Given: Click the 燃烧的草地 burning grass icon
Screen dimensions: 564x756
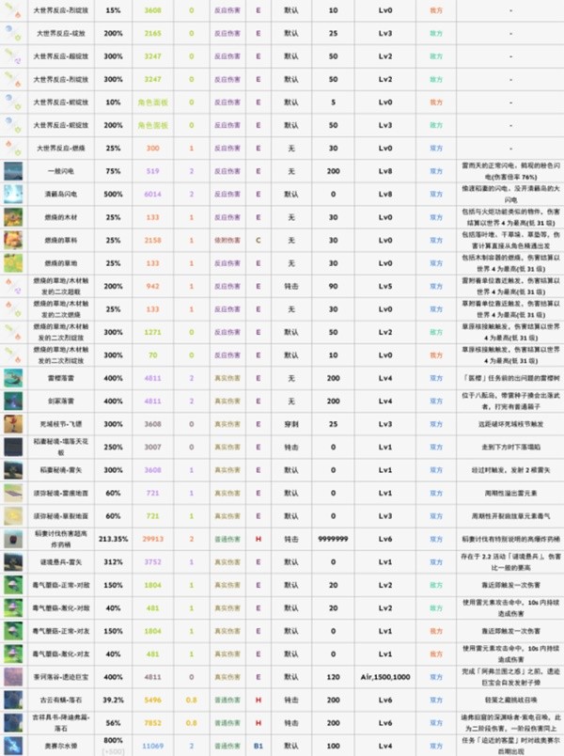Looking at the screenshot, I should coord(13,263).
